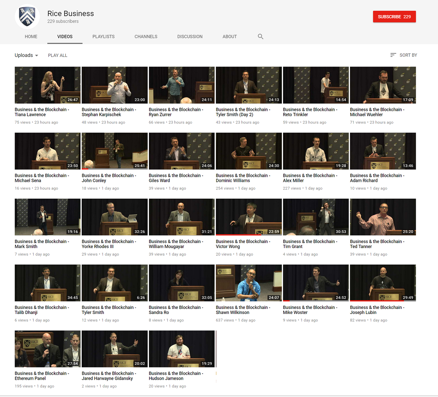
Task: Play the Mark Smith video thumbnail
Action: (48, 217)
